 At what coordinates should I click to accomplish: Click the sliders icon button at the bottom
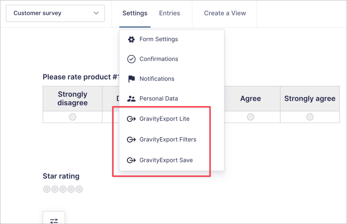(x=54, y=218)
